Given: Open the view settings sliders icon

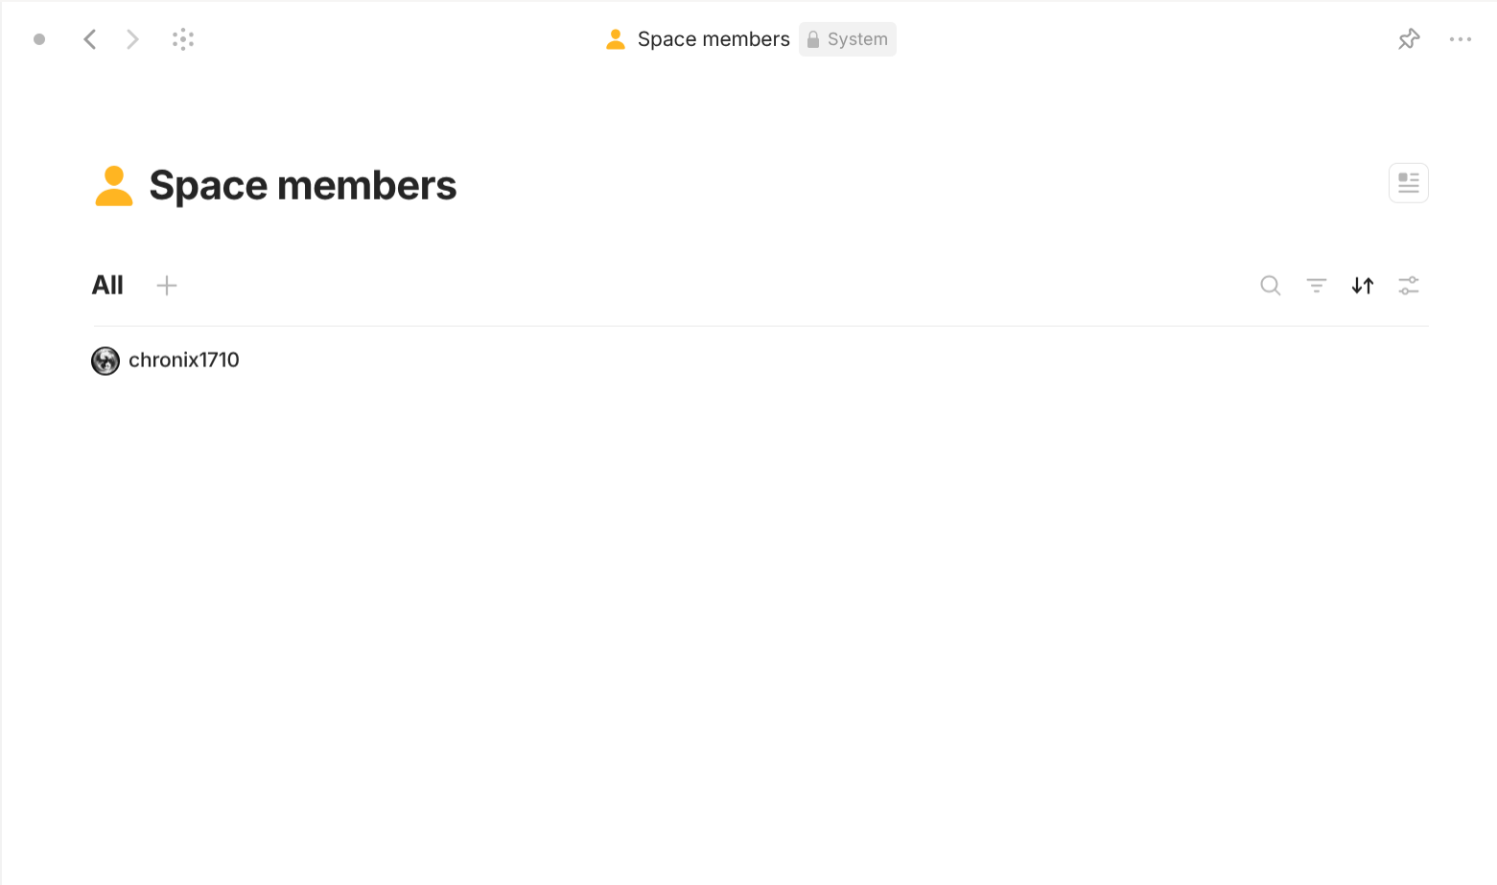Looking at the screenshot, I should tap(1408, 286).
